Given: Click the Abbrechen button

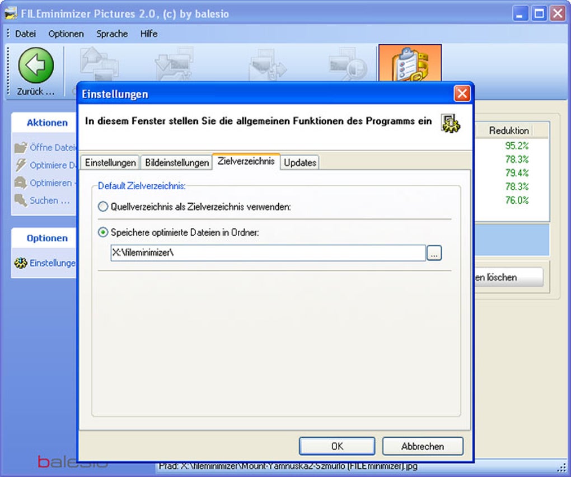Looking at the screenshot, I should (423, 446).
